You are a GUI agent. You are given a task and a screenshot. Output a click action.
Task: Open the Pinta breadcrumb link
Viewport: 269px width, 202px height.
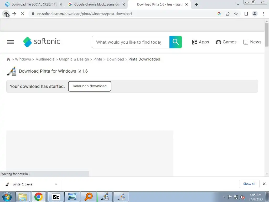(x=98, y=59)
